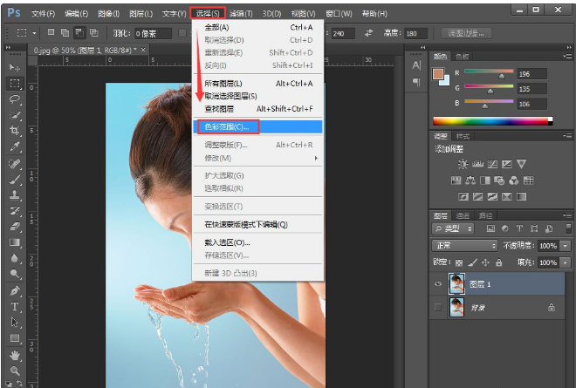Select the Crop tool

point(15,131)
